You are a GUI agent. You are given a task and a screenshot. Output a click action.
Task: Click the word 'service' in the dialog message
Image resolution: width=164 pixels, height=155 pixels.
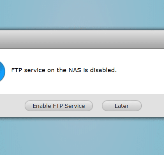(x=35, y=70)
